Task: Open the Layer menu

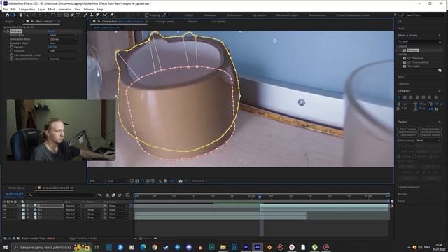Action: click(41, 9)
